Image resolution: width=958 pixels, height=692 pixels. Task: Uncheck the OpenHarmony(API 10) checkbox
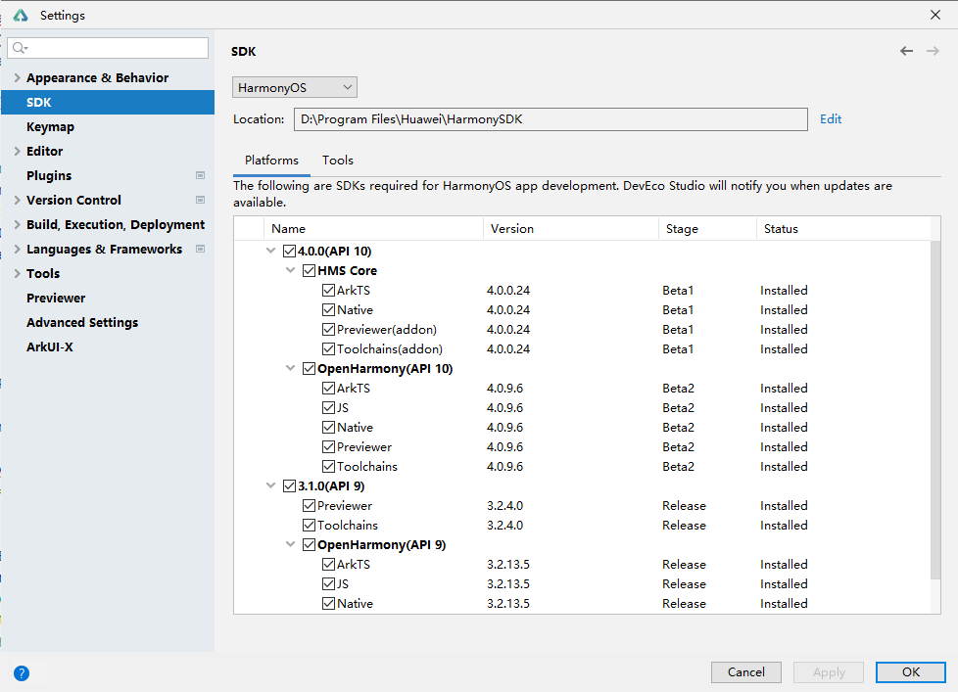tap(310, 369)
